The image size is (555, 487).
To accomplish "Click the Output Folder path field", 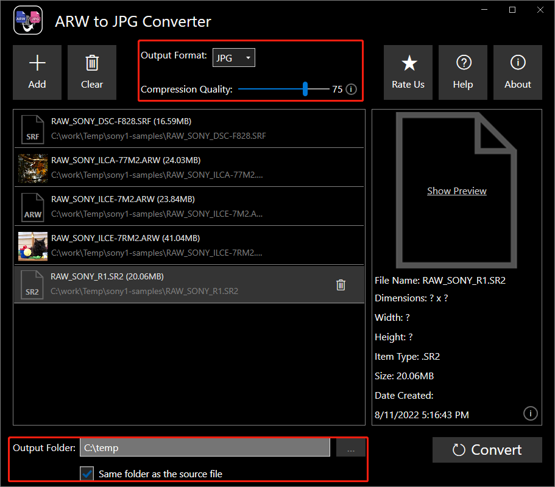I will pyautogui.click(x=205, y=448).
